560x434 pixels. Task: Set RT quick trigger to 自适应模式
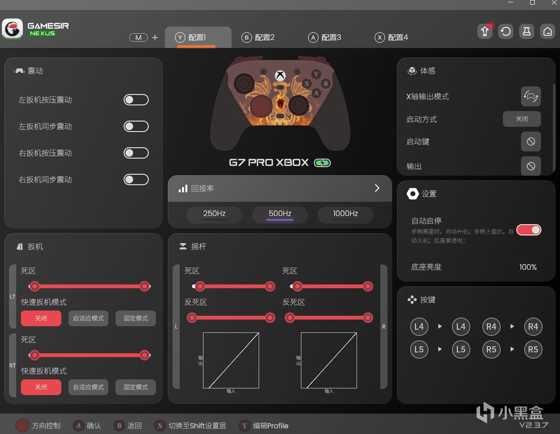[88, 387]
